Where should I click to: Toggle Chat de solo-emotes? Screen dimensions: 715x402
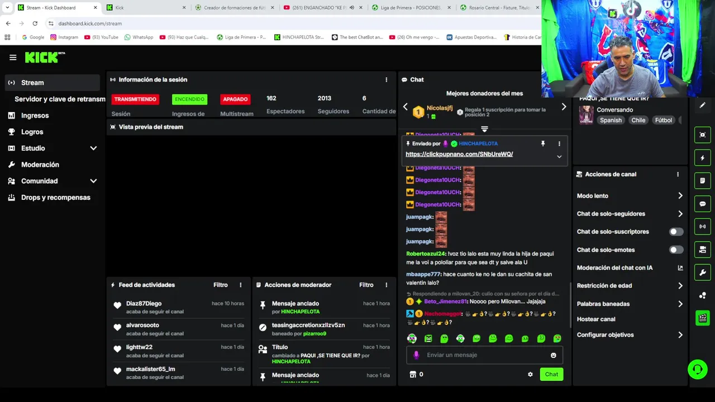tap(676, 250)
